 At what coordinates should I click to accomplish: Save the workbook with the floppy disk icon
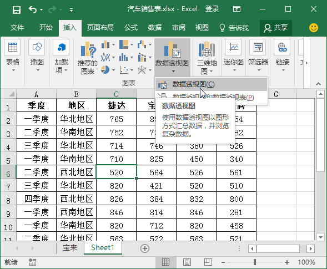17,9
